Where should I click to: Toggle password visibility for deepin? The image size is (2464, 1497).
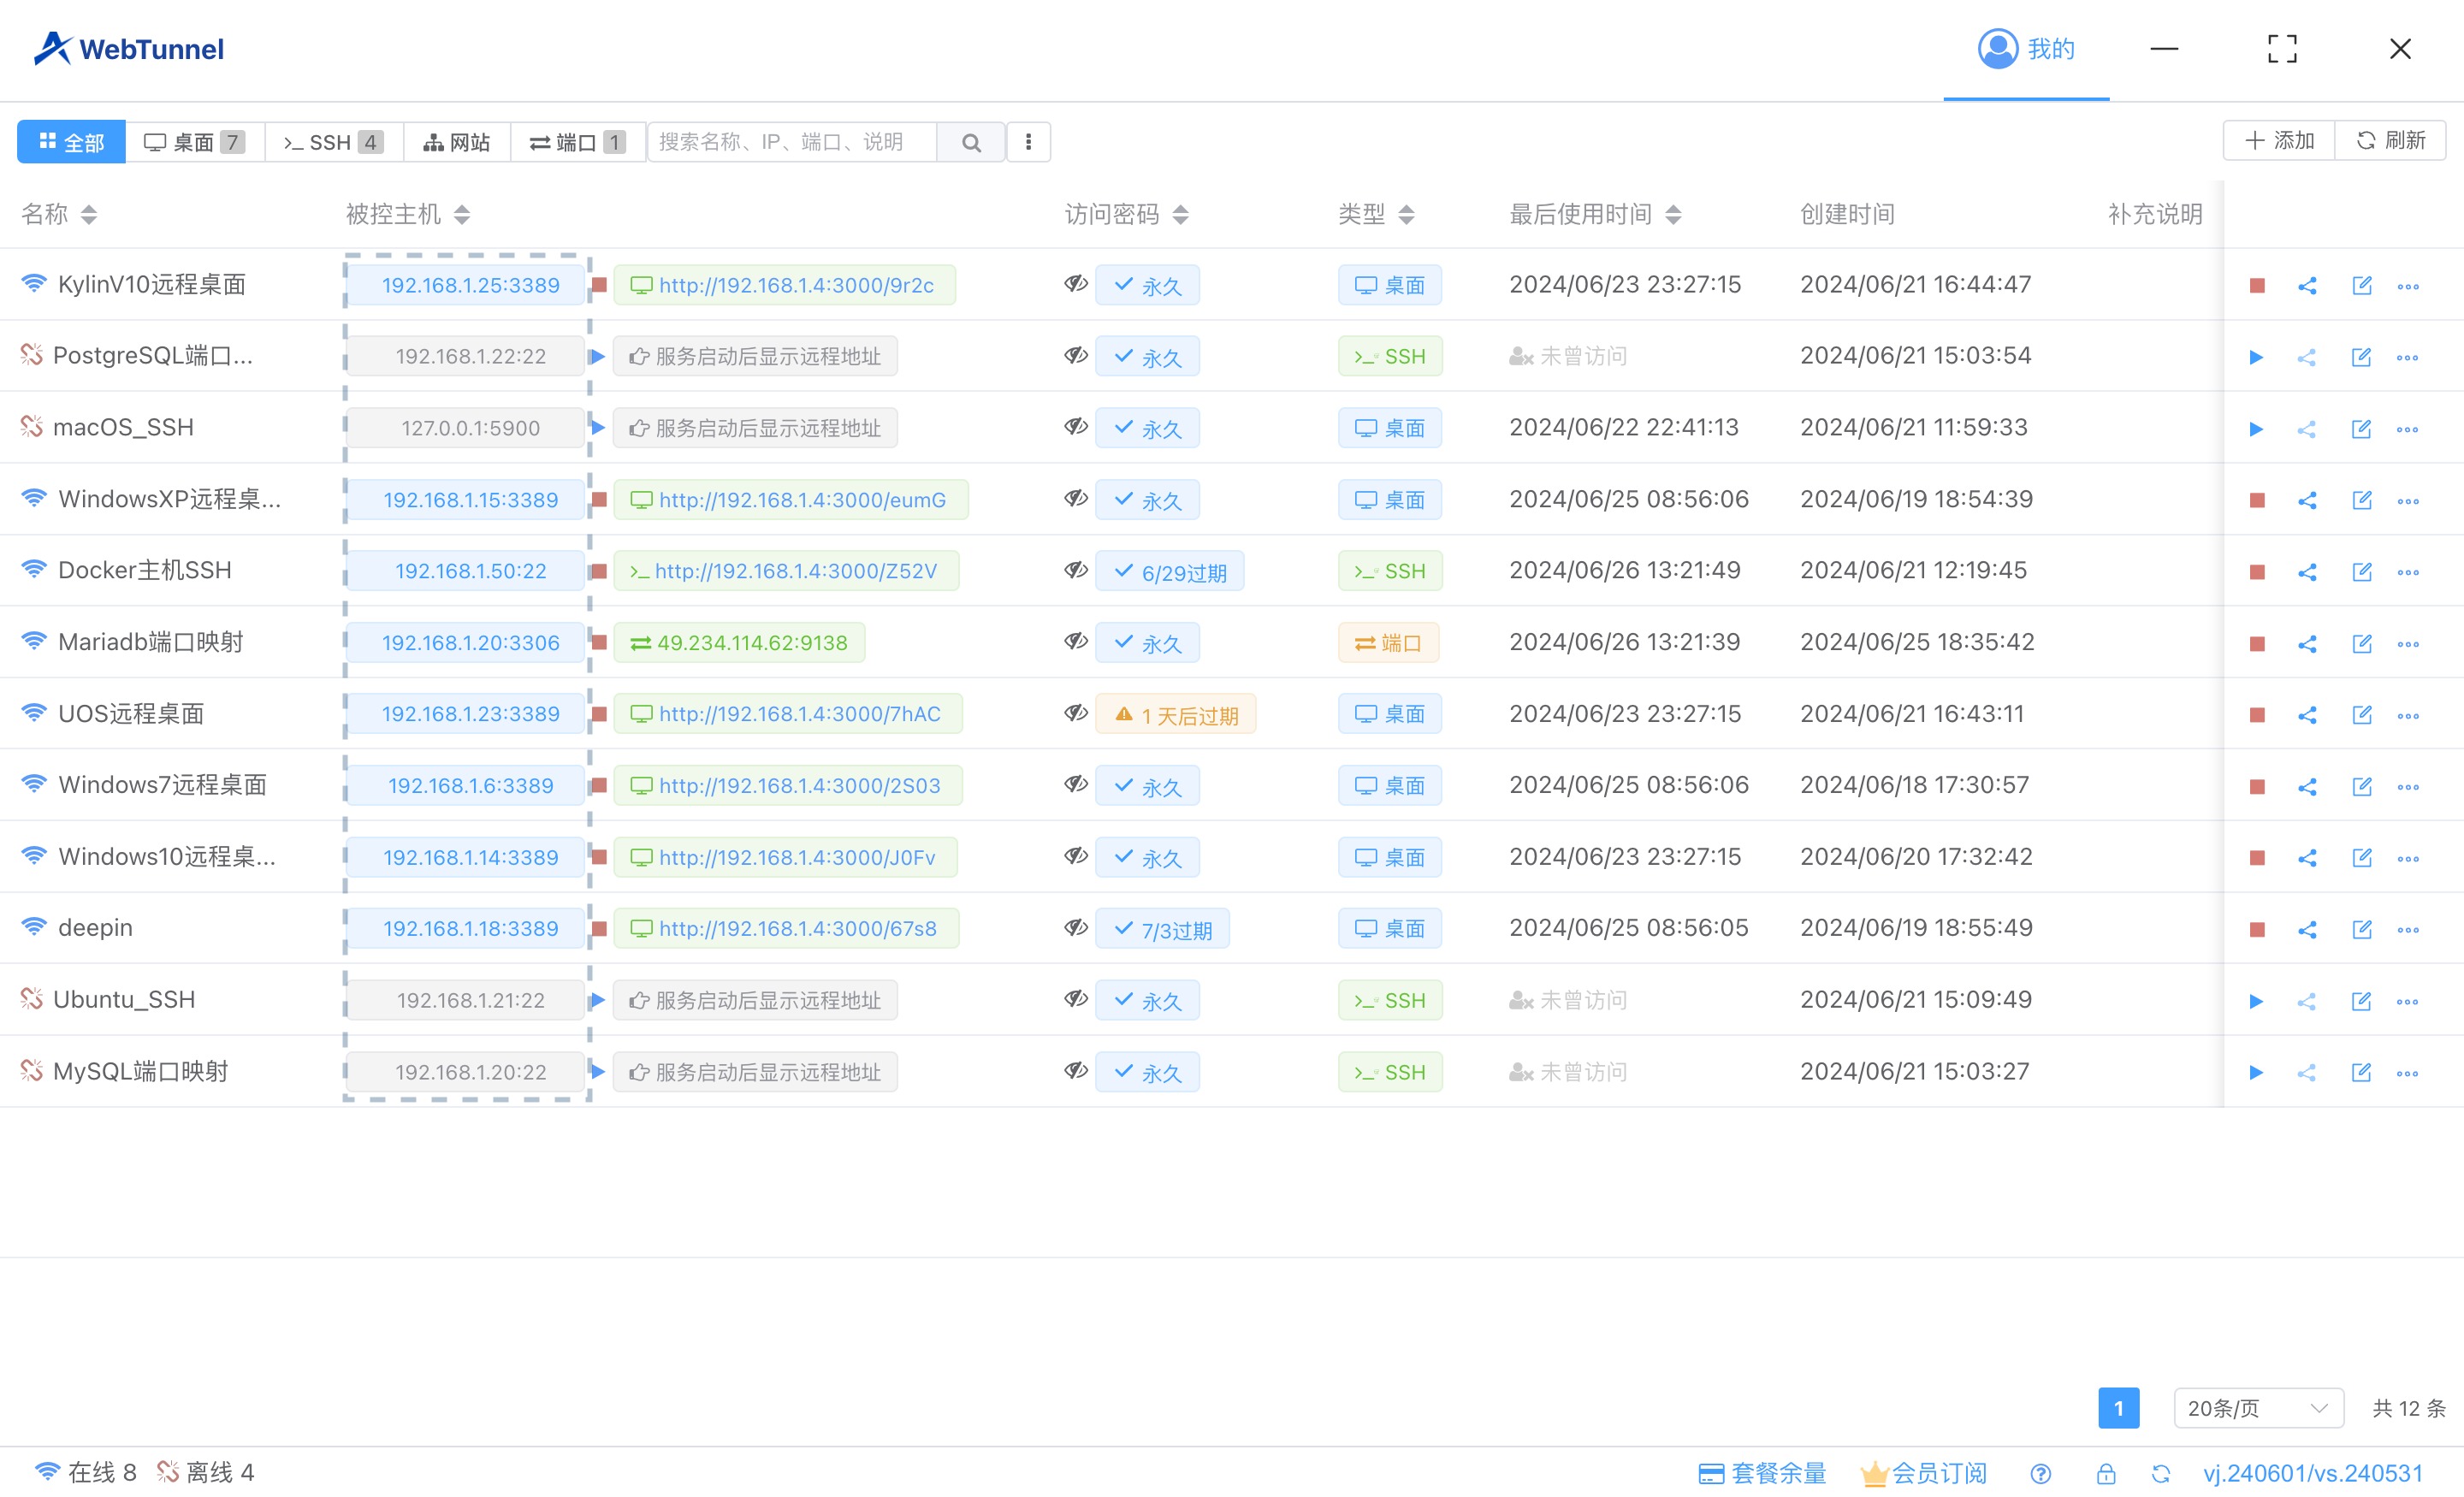1076,927
